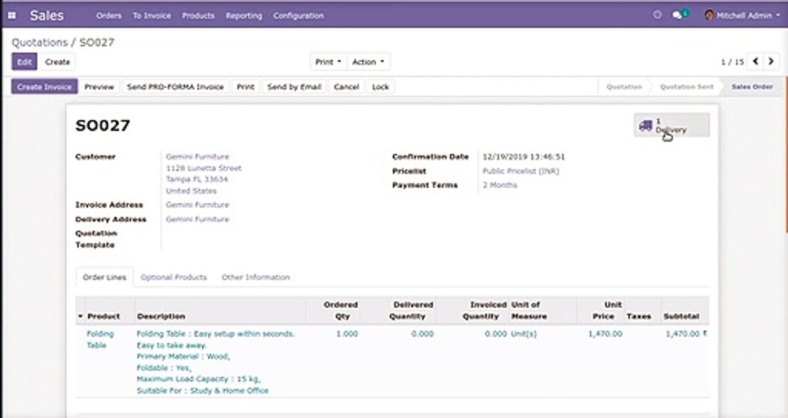Toggle the Product column sort arrow

click(81, 316)
